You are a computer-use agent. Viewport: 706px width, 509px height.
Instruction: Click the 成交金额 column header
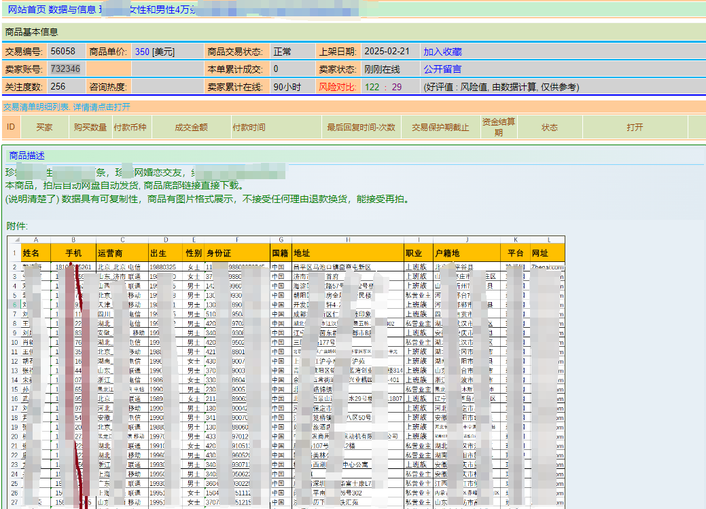click(x=192, y=128)
